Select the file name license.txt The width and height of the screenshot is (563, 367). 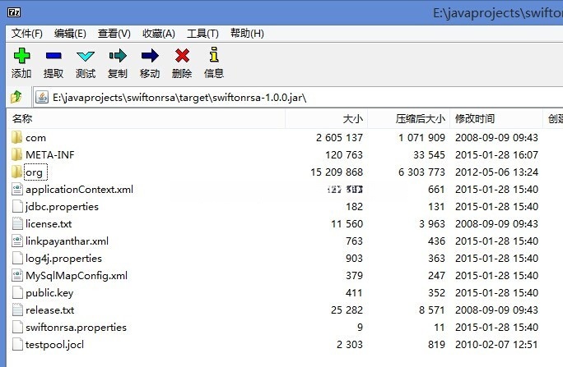click(49, 224)
